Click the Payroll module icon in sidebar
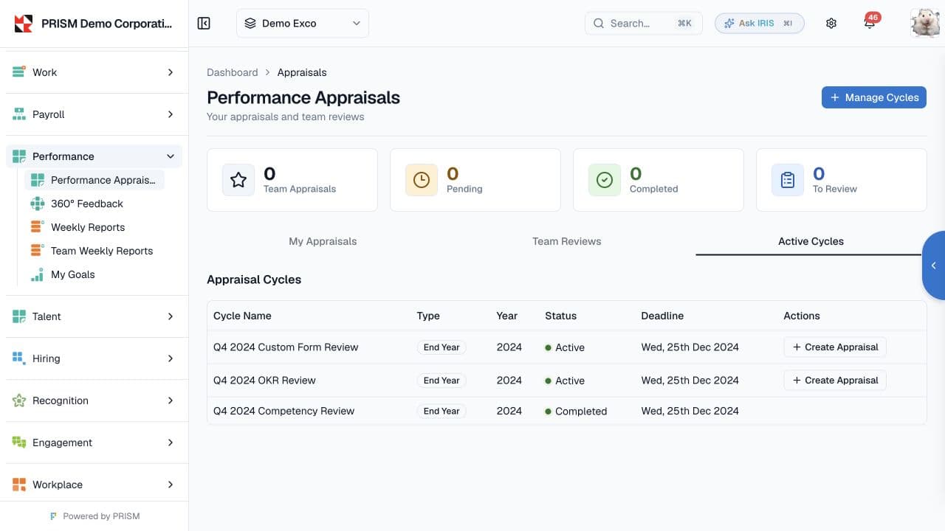 click(x=19, y=114)
